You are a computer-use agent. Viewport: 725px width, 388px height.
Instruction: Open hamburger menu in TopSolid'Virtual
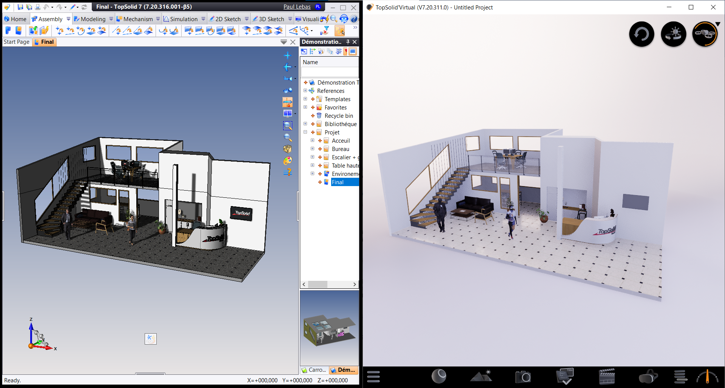pyautogui.click(x=373, y=376)
